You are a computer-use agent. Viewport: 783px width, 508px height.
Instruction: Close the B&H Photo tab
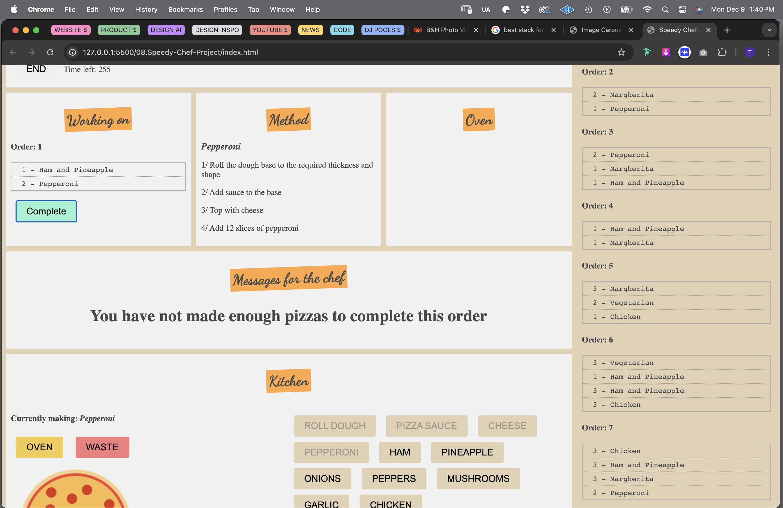pos(476,30)
